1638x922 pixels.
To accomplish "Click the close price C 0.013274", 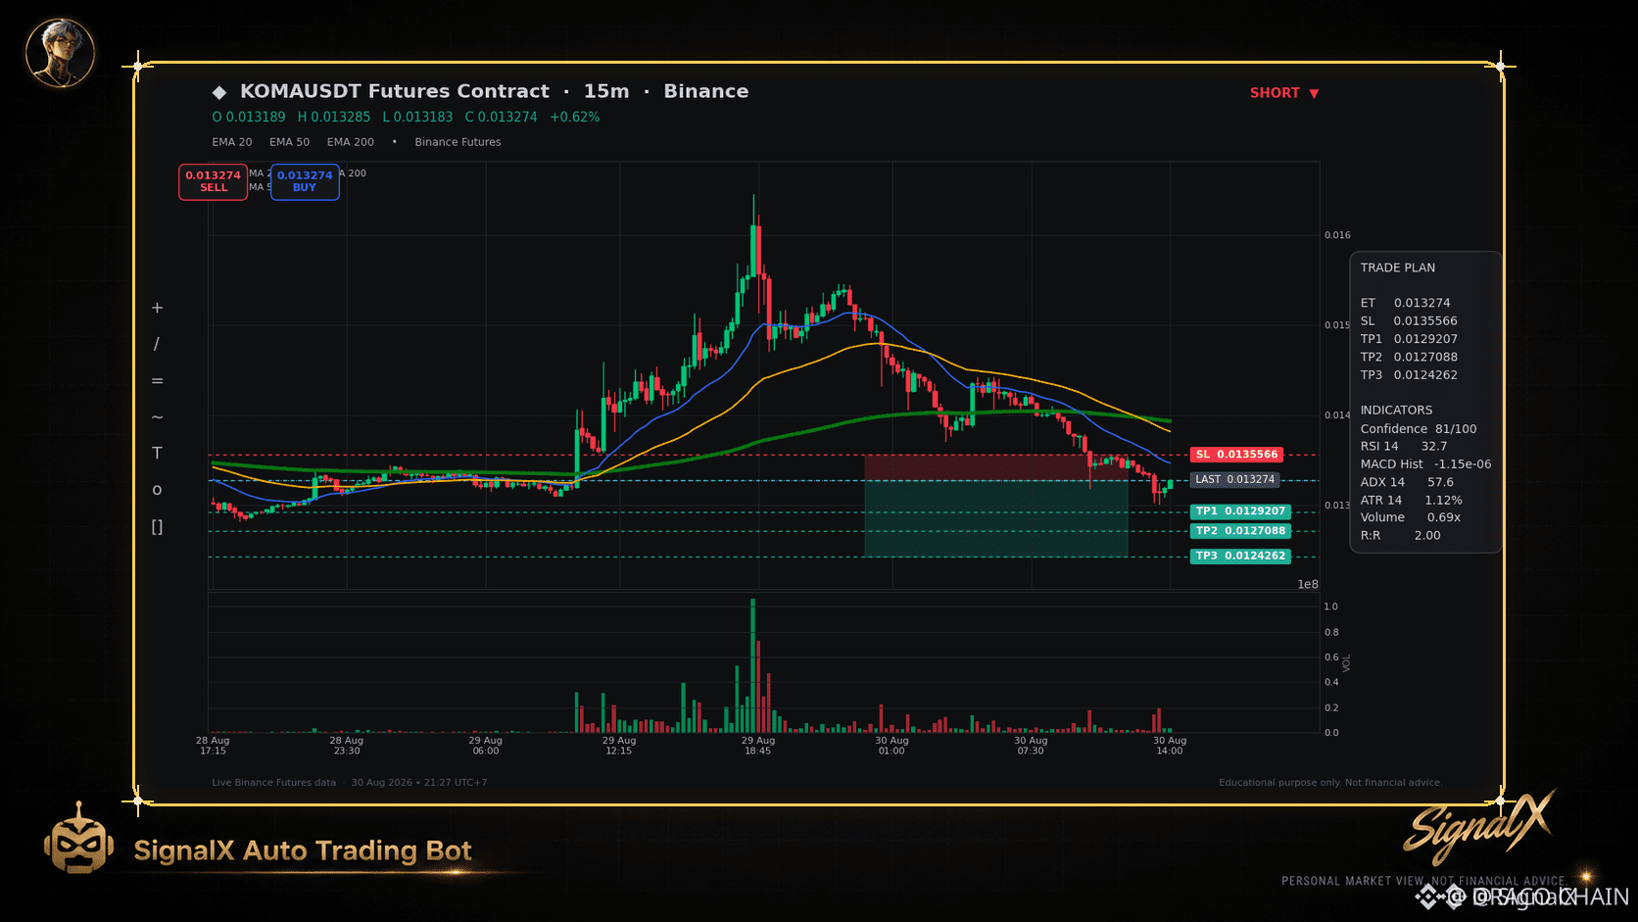I will click(501, 117).
